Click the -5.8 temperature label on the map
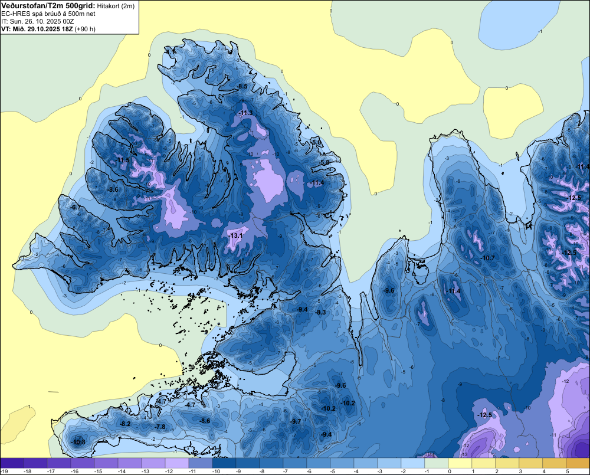Viewport: 590px width, 475px height. (324, 163)
